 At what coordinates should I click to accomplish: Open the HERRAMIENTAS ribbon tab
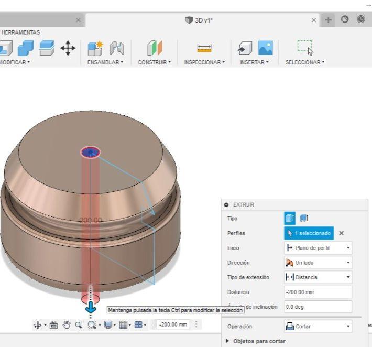tap(20, 32)
